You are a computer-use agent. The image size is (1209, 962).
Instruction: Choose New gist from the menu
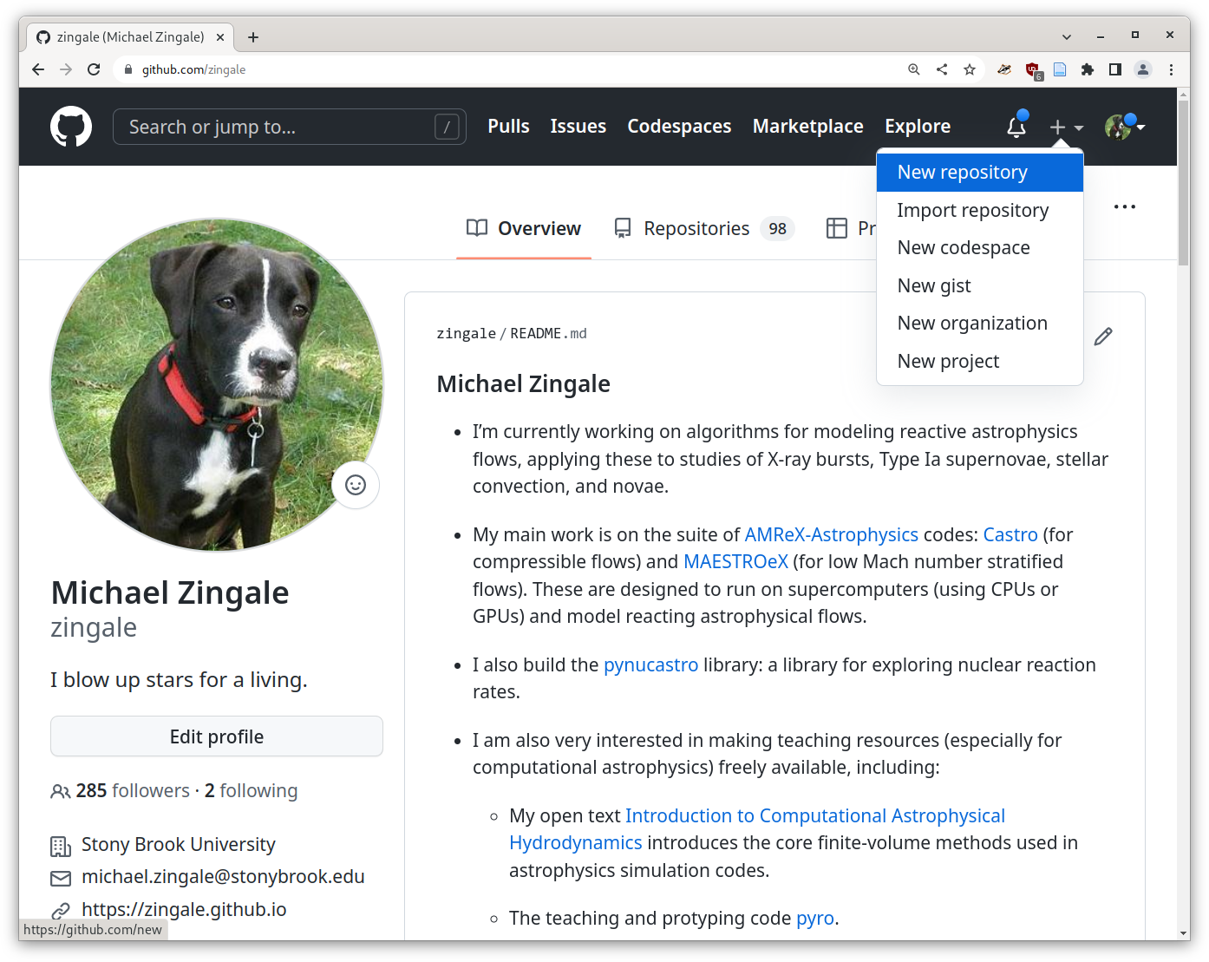pos(980,285)
